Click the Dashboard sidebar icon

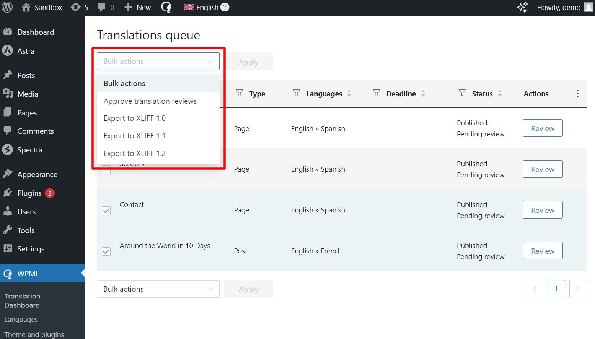point(8,32)
